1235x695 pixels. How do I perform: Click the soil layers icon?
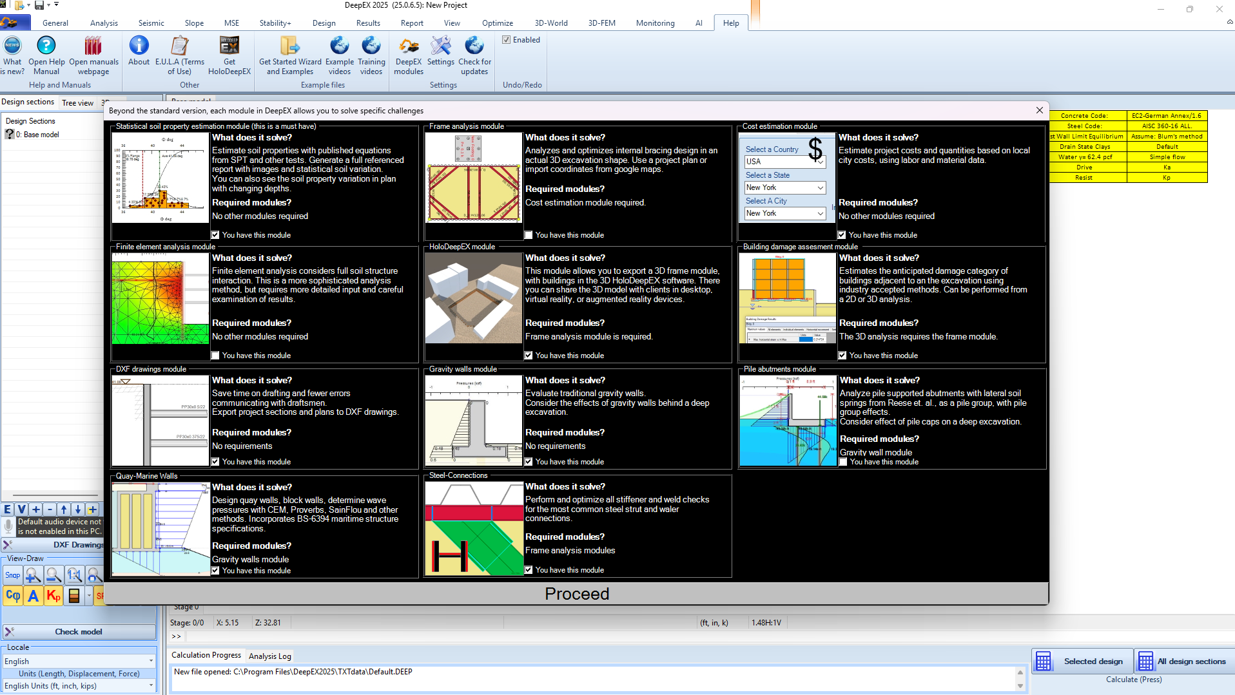point(74,596)
